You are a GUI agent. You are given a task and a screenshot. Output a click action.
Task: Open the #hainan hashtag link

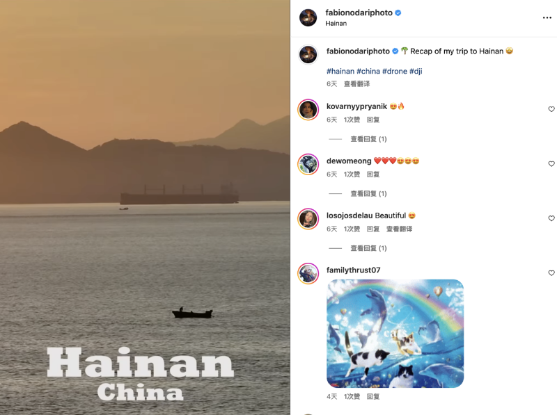(340, 72)
